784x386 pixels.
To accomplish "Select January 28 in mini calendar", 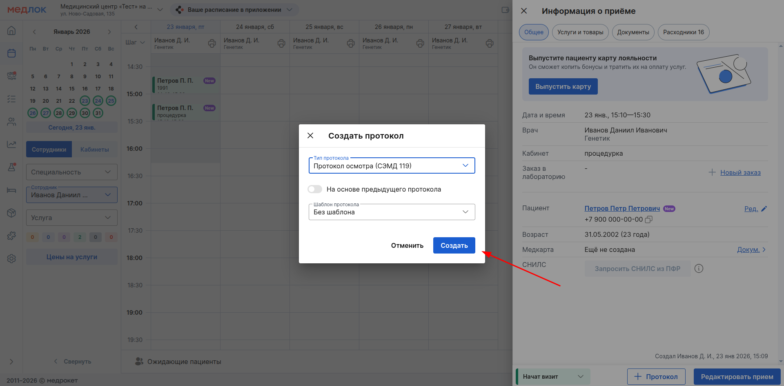I will 59,113.
